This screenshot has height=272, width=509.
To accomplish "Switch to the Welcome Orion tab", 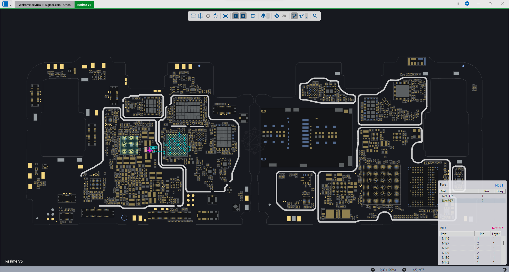I will click(x=45, y=5).
